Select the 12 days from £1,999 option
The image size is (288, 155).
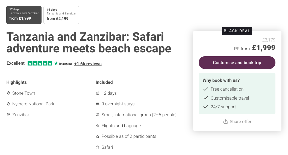click(24, 15)
